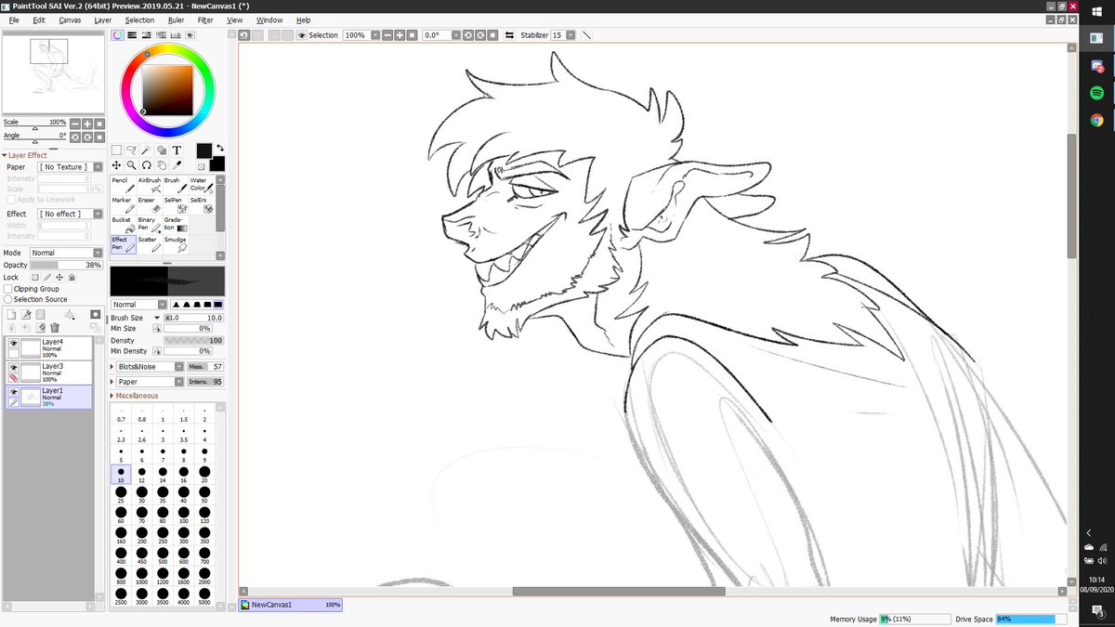Select the Smudge tool
Image resolution: width=1115 pixels, height=627 pixels.
(x=175, y=244)
